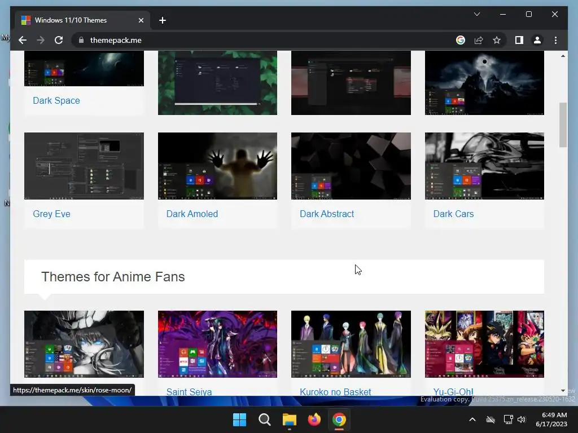The height and width of the screenshot is (433, 578).
Task: Open the Dark Abstract theme link
Action: click(x=327, y=214)
